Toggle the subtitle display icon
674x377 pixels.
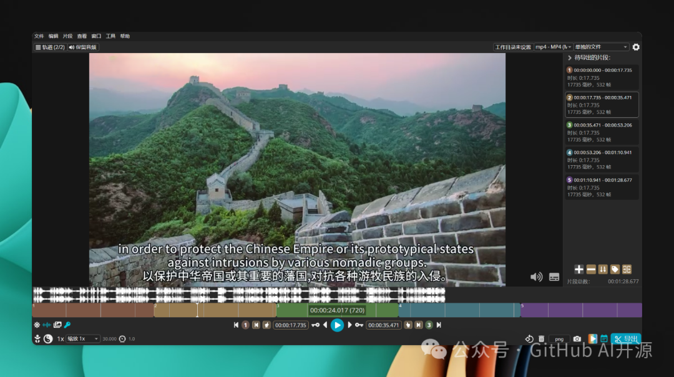tap(554, 277)
